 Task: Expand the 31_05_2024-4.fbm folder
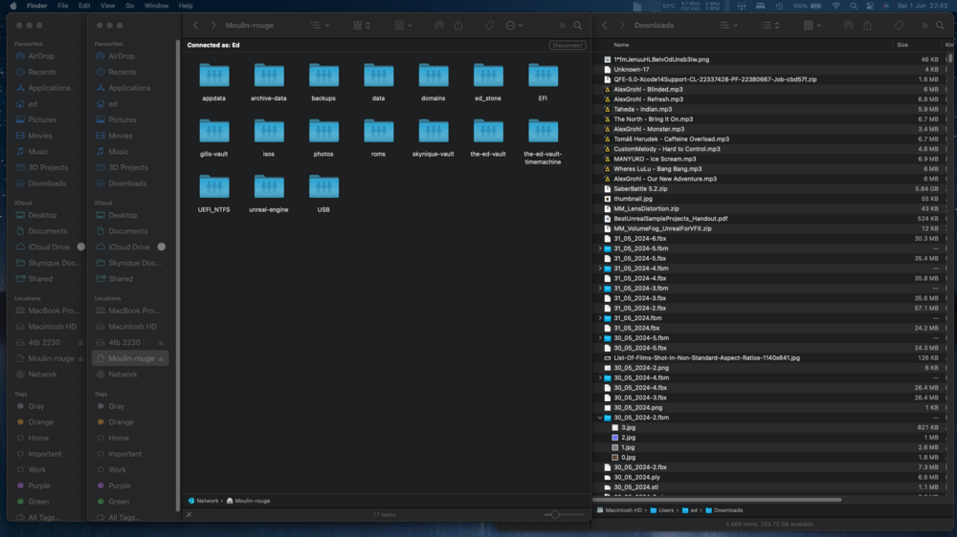click(600, 268)
